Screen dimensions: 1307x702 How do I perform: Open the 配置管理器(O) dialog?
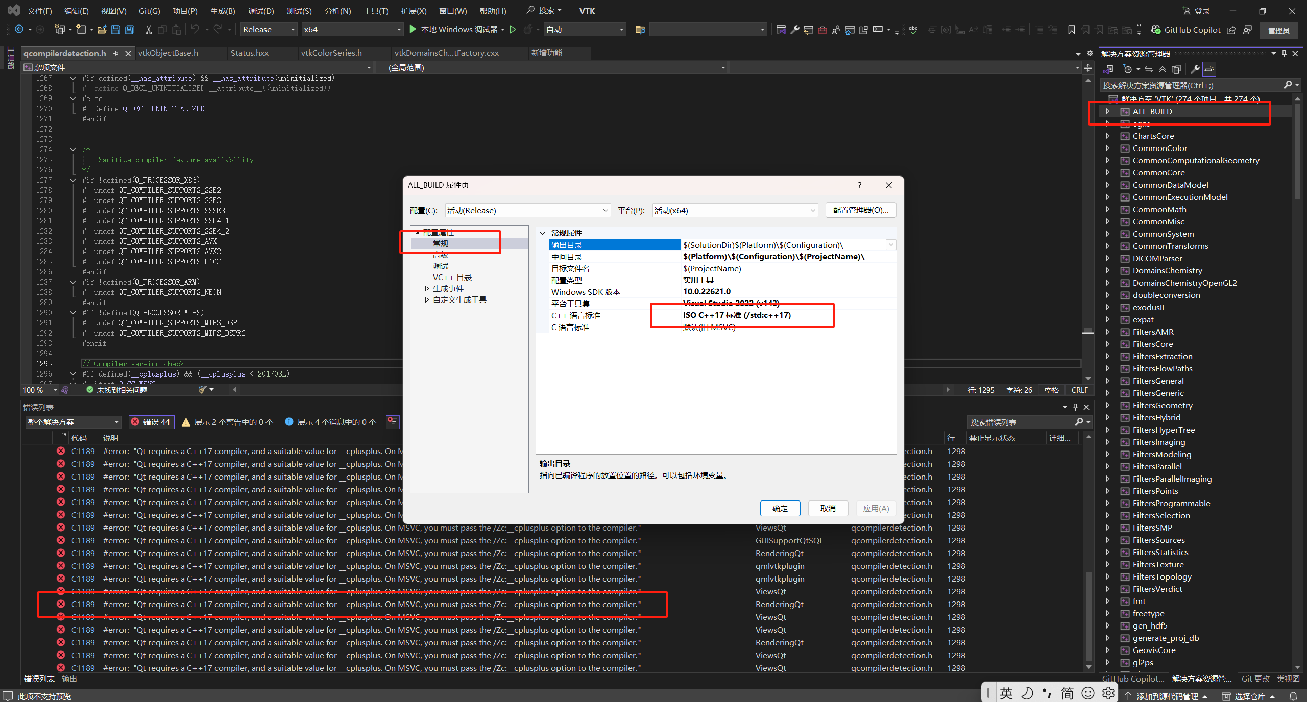[x=860, y=210]
